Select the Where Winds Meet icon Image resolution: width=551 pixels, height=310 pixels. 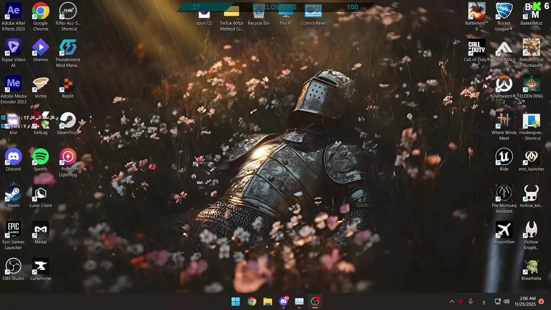(x=504, y=127)
